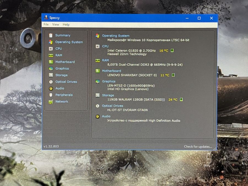The height and width of the screenshot is (186, 248).
Task: Click the green temperature indicator next to 24 °C
Action: point(181,99)
